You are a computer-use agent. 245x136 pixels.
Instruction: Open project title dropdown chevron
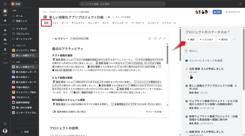pyautogui.click(x=106, y=17)
